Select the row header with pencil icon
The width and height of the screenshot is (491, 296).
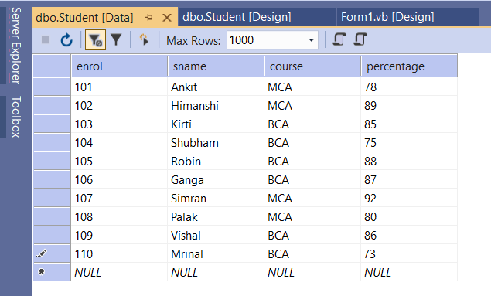click(52, 253)
